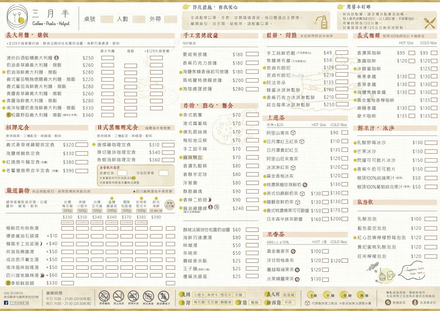Click the 桌號 table number field
This screenshot has height=311, width=440.
(107, 19)
